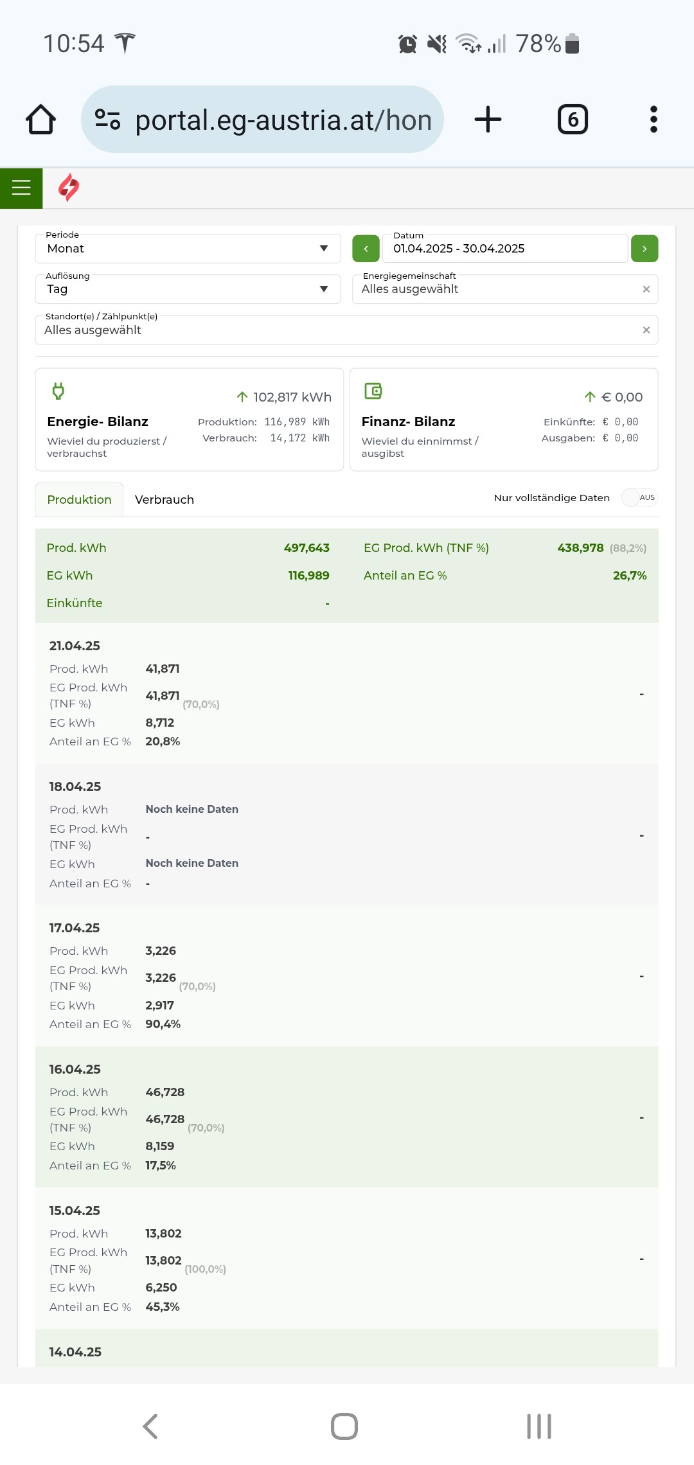This screenshot has height=1465, width=694.
Task: Tap the red lightning logo icon
Action: (69, 188)
